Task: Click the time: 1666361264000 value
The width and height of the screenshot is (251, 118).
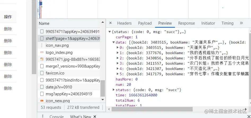Action: pos(143,95)
